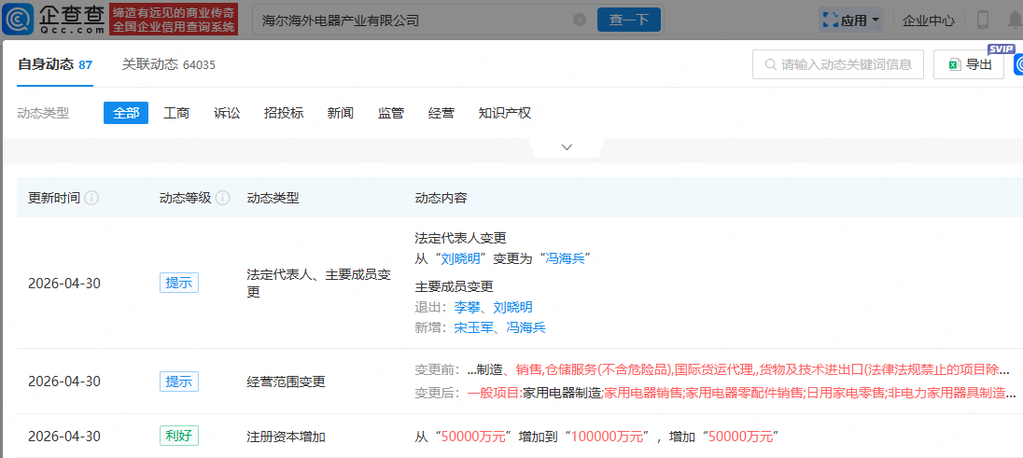Screen dimensions: 1023x458
Task: Click the 法定代表人、主要成员变更 type text
Action: [319, 284]
